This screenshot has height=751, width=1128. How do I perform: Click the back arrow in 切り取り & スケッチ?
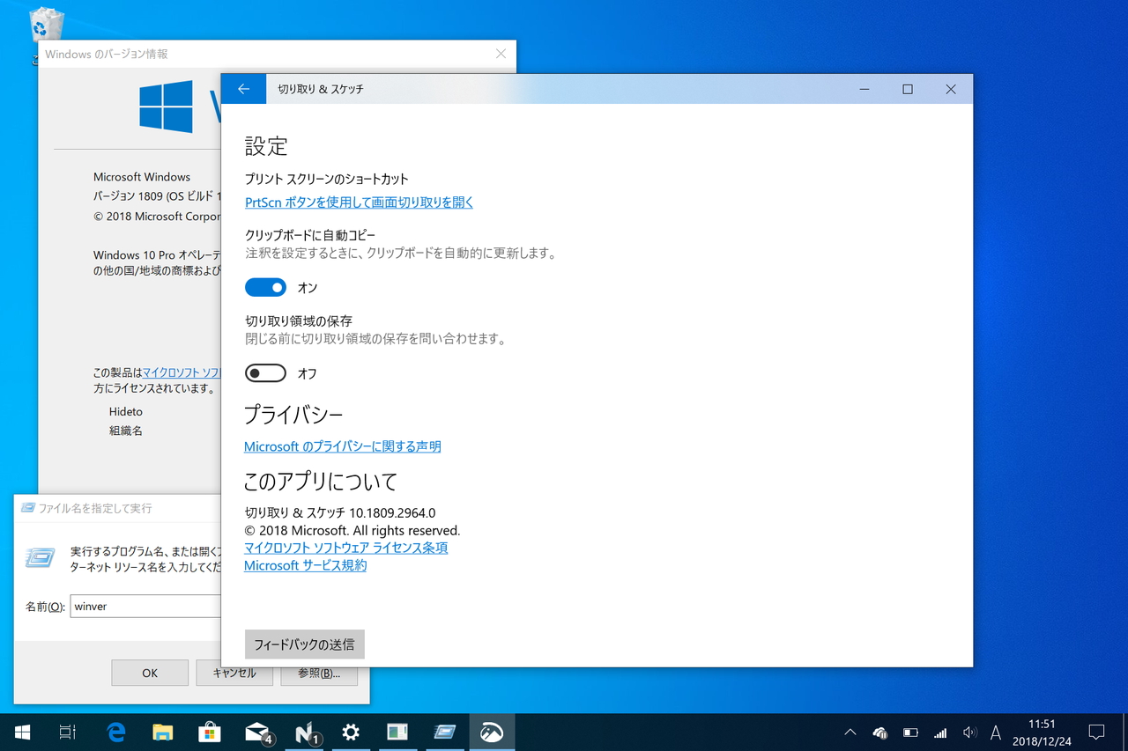point(243,88)
